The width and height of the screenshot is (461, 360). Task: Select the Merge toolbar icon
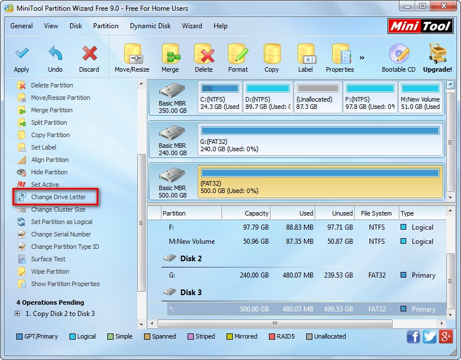click(x=171, y=54)
